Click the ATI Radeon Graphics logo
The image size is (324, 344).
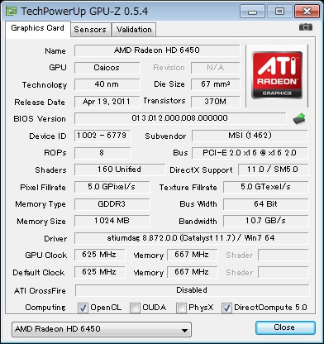[x=277, y=75]
